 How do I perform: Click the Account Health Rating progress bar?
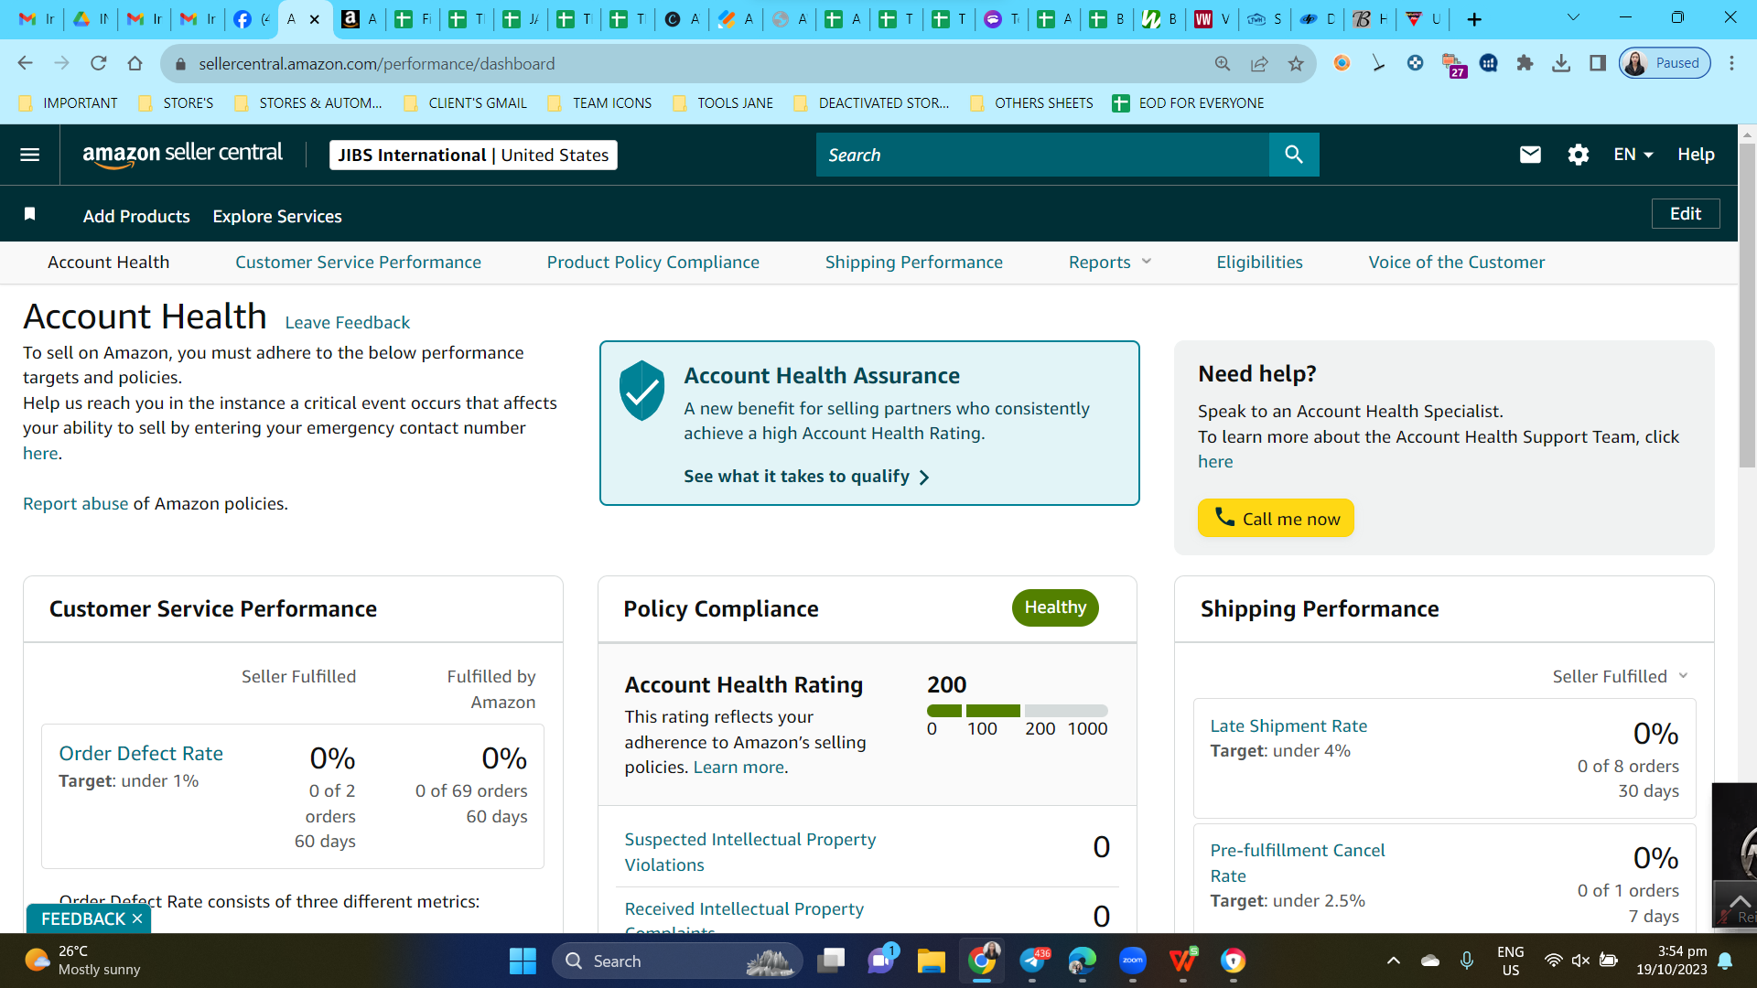point(1018,711)
